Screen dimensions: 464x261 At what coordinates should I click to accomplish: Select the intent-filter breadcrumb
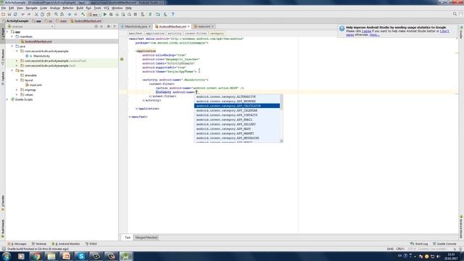[x=196, y=33]
